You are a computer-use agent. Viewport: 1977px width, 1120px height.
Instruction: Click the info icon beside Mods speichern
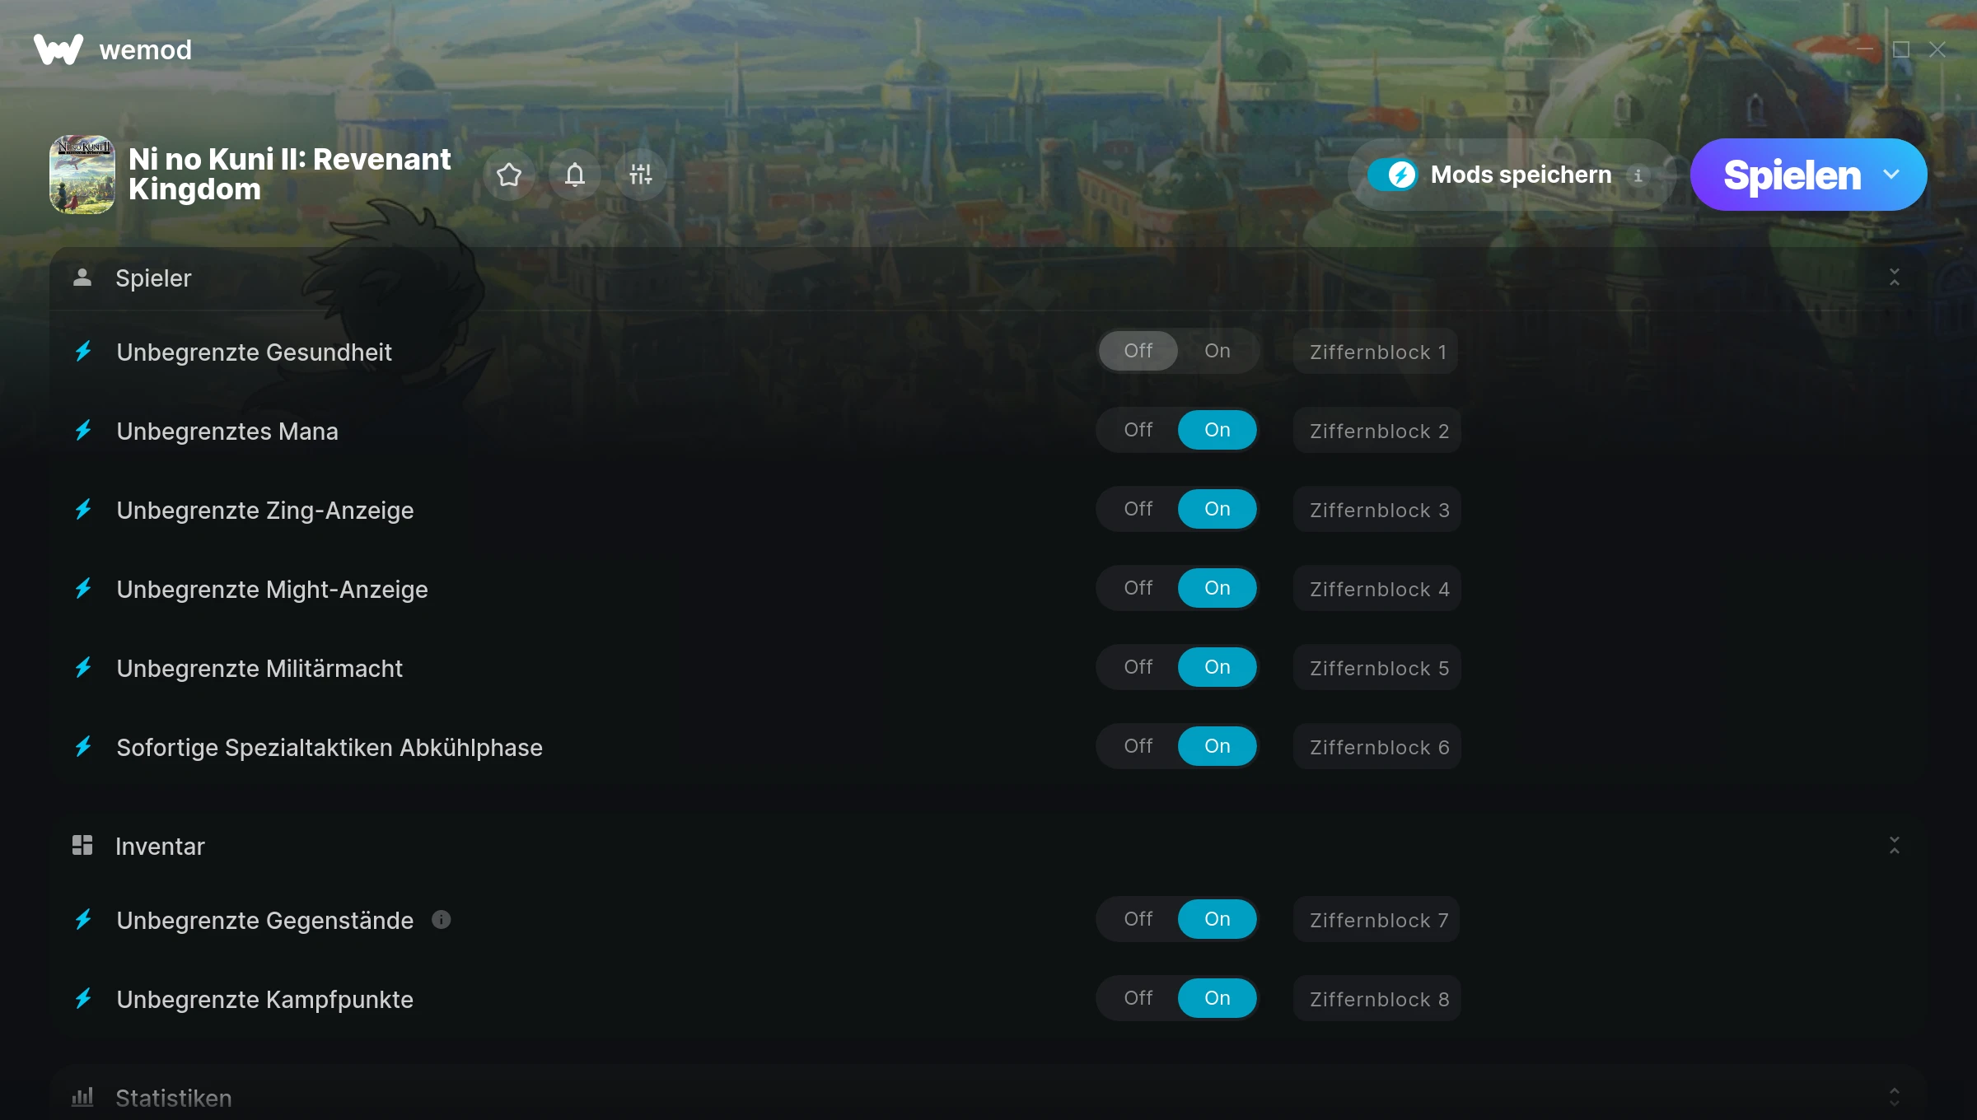click(x=1638, y=175)
